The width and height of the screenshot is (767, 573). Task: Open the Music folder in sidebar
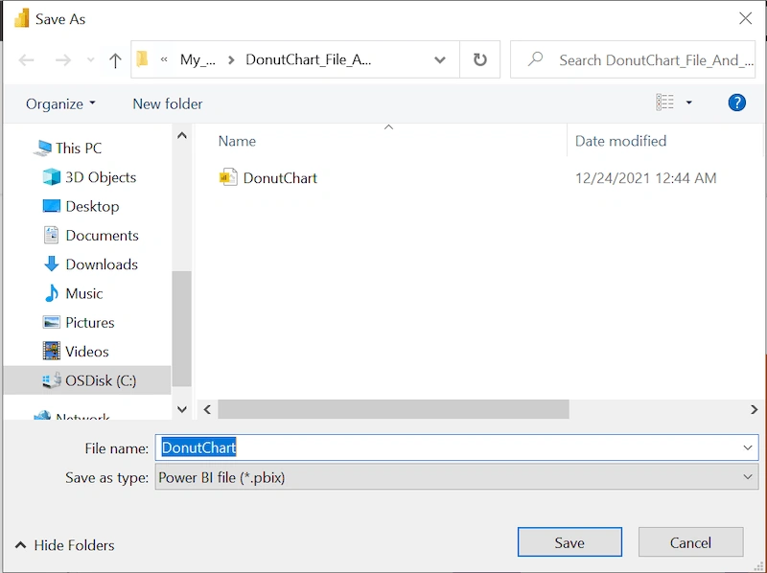pos(74,293)
